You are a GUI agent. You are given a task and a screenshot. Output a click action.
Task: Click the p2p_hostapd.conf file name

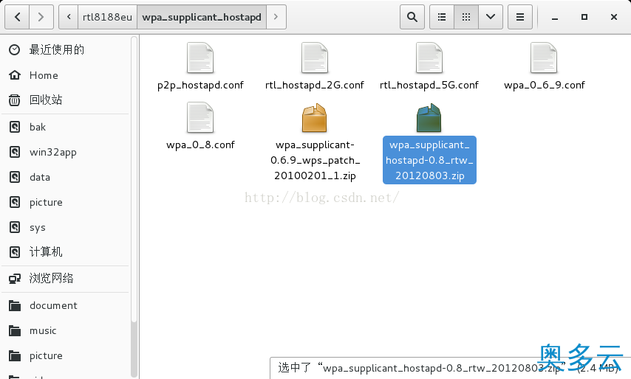pyautogui.click(x=200, y=85)
